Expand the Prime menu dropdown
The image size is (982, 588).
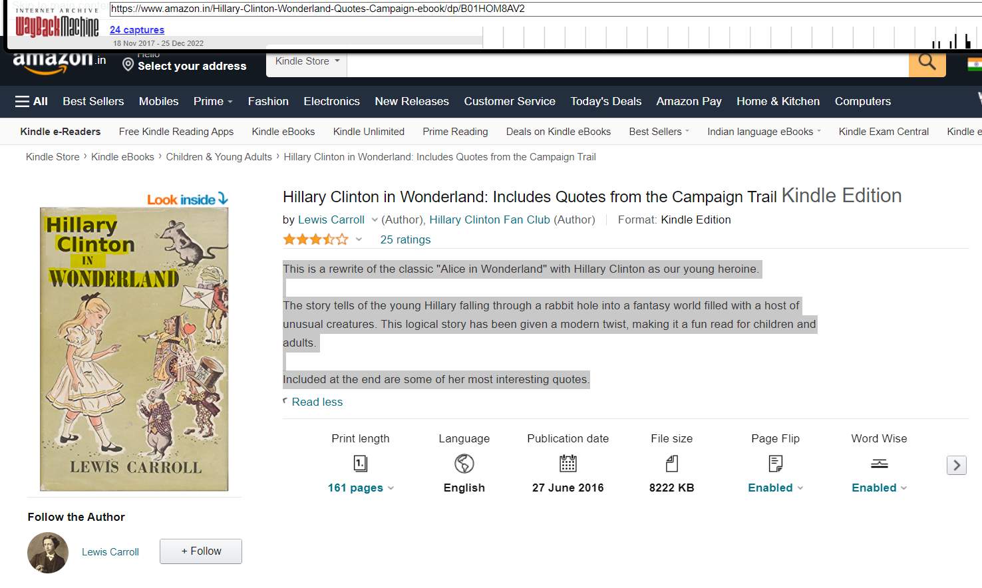213,101
